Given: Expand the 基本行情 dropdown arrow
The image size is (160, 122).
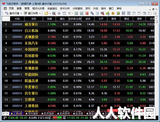Looking at the screenshot, I should coord(21,13).
